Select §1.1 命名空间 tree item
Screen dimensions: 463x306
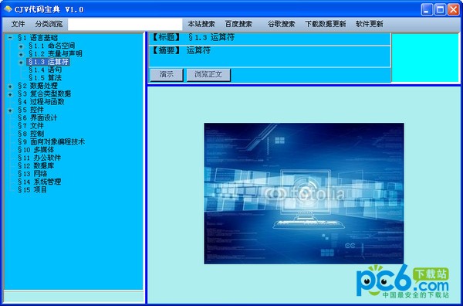pyautogui.click(x=52, y=46)
